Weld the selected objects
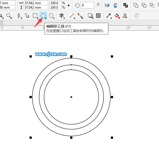This screenshot has width=159, height=146. [x=136, y=5]
